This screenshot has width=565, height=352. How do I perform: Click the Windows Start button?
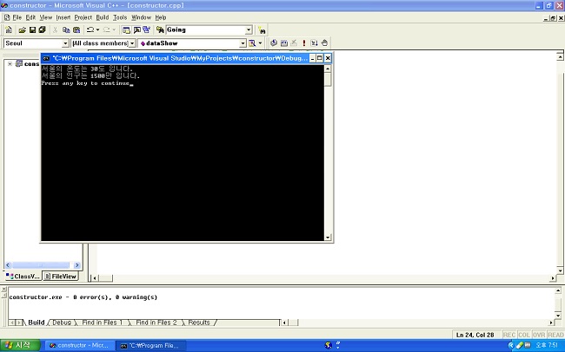click(18, 345)
